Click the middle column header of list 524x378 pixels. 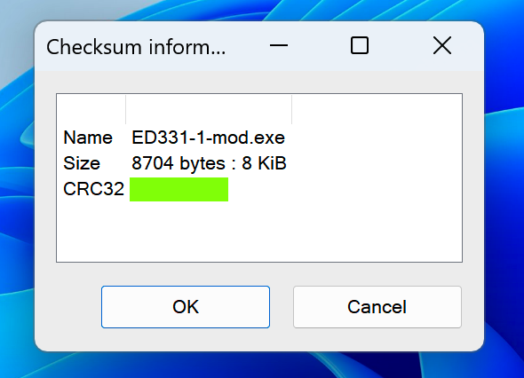pyautogui.click(x=209, y=109)
